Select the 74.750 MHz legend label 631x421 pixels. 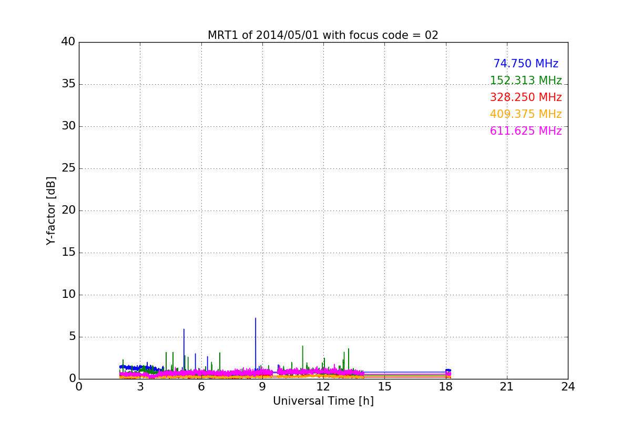[526, 64]
